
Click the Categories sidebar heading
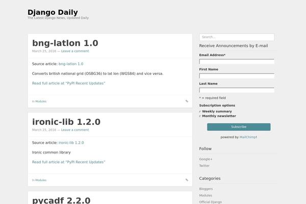tap(210, 178)
